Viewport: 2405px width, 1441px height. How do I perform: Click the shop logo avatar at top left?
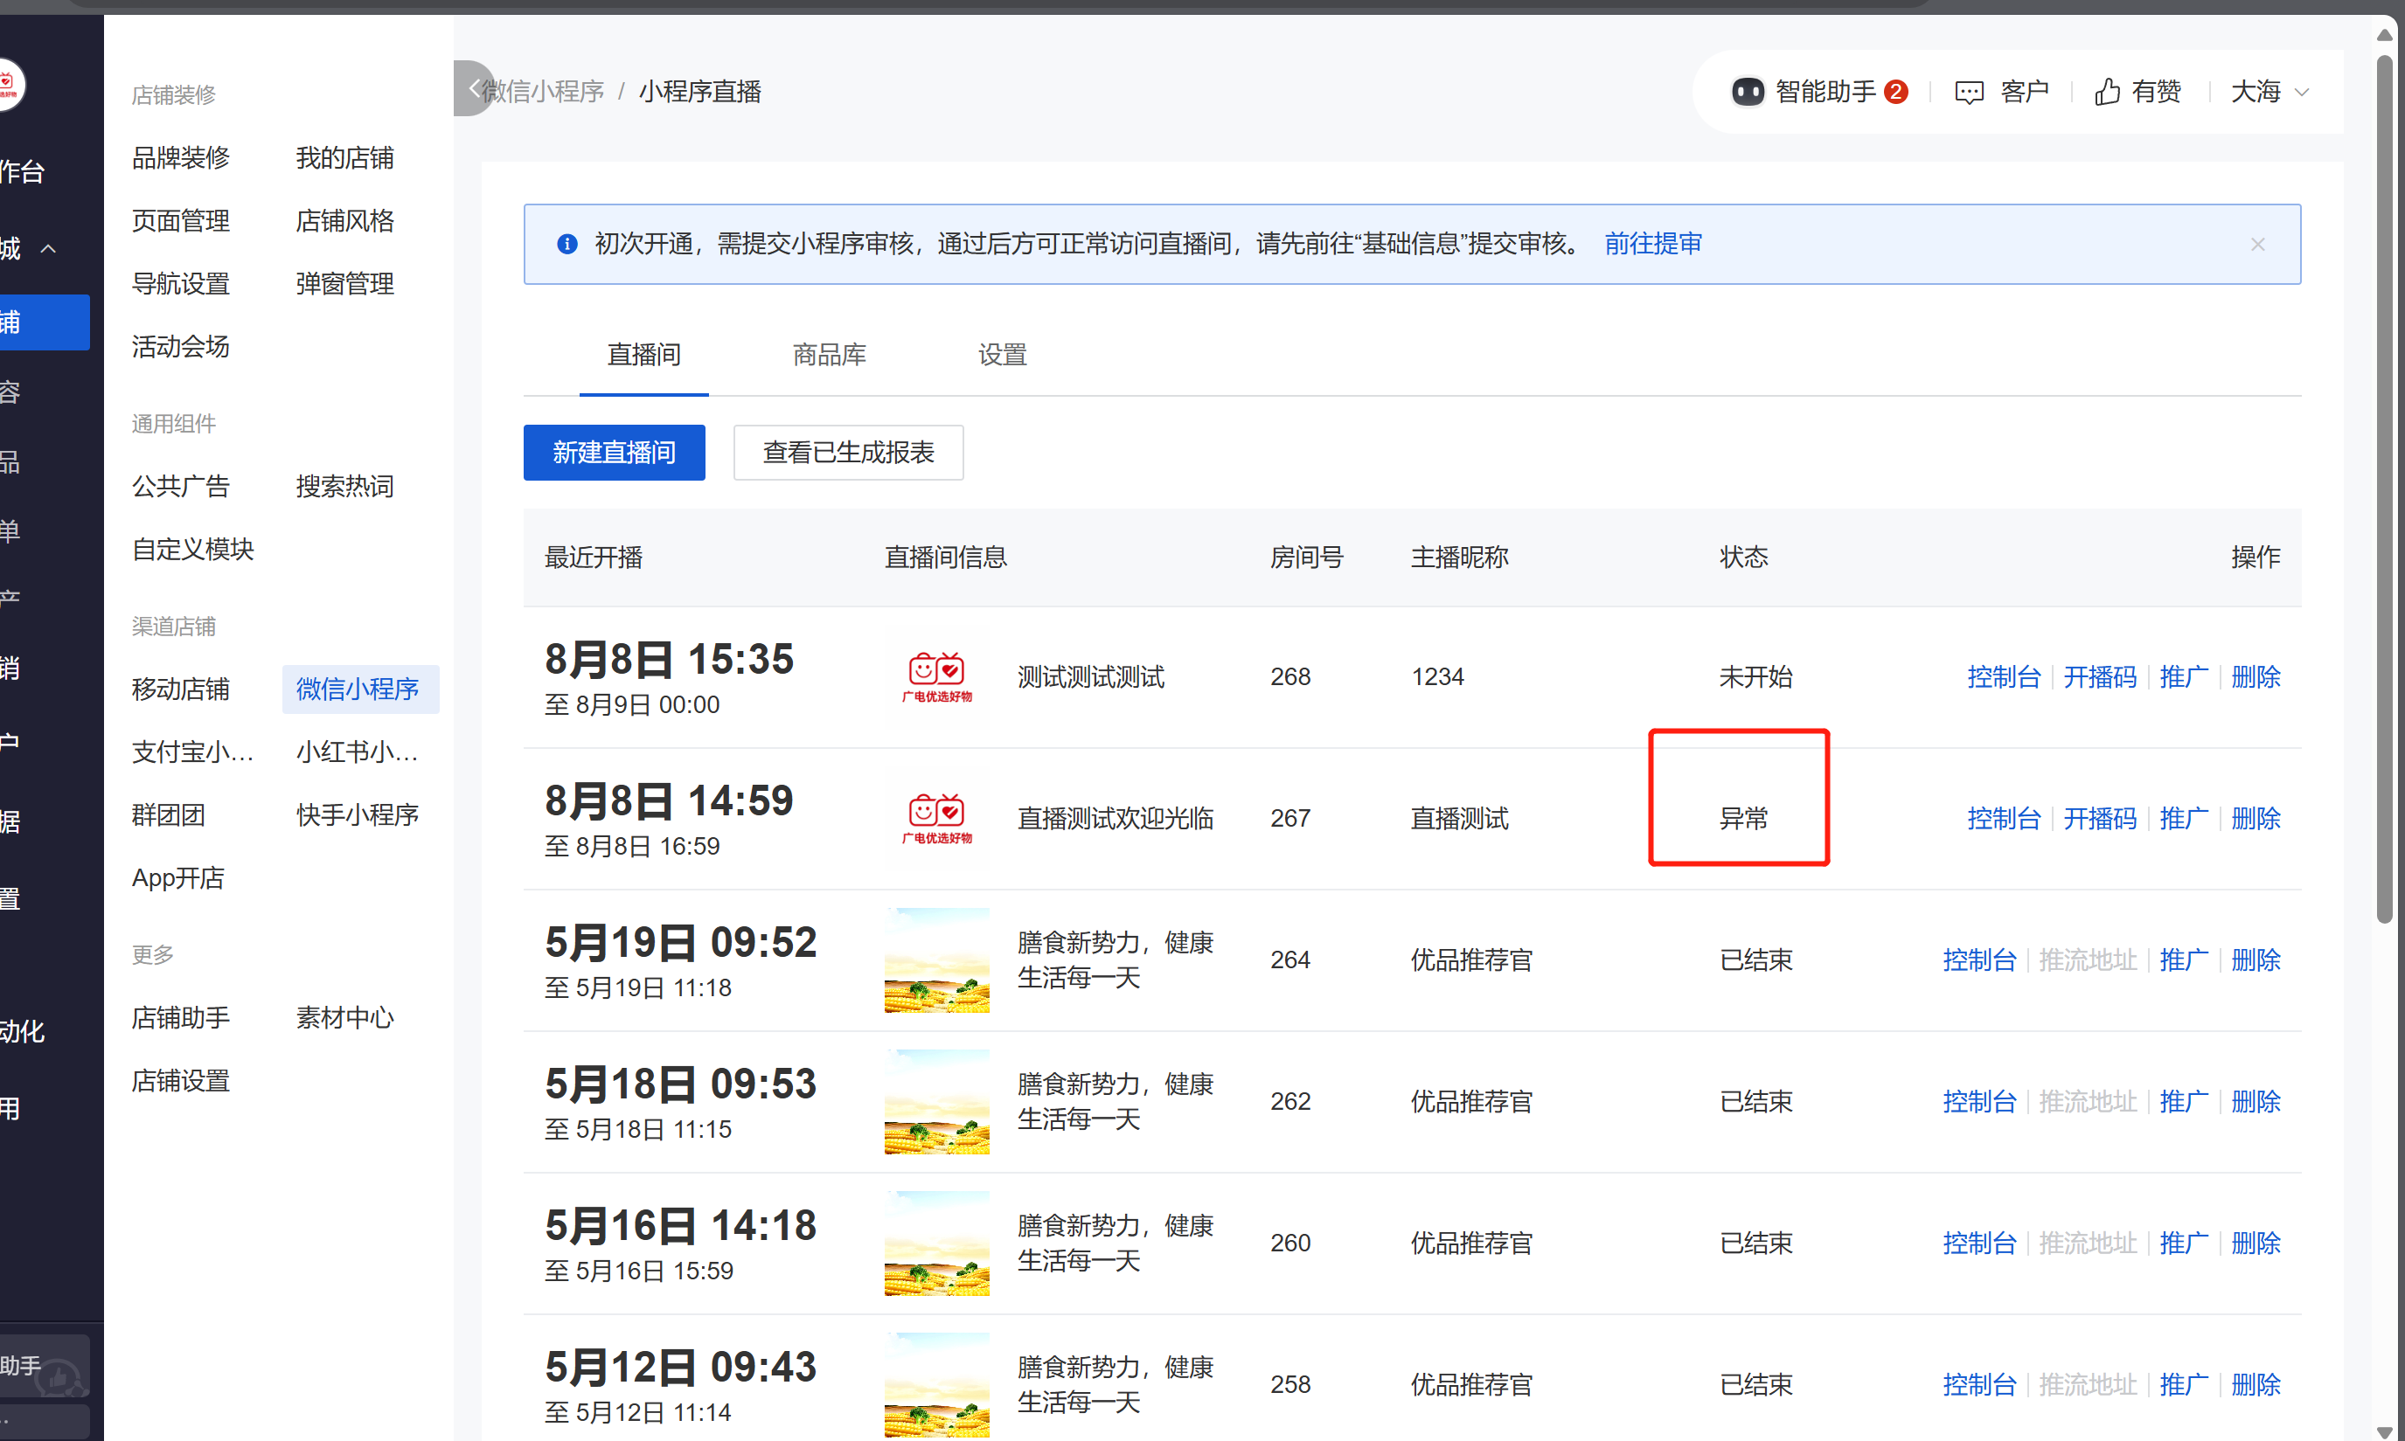click(x=10, y=86)
